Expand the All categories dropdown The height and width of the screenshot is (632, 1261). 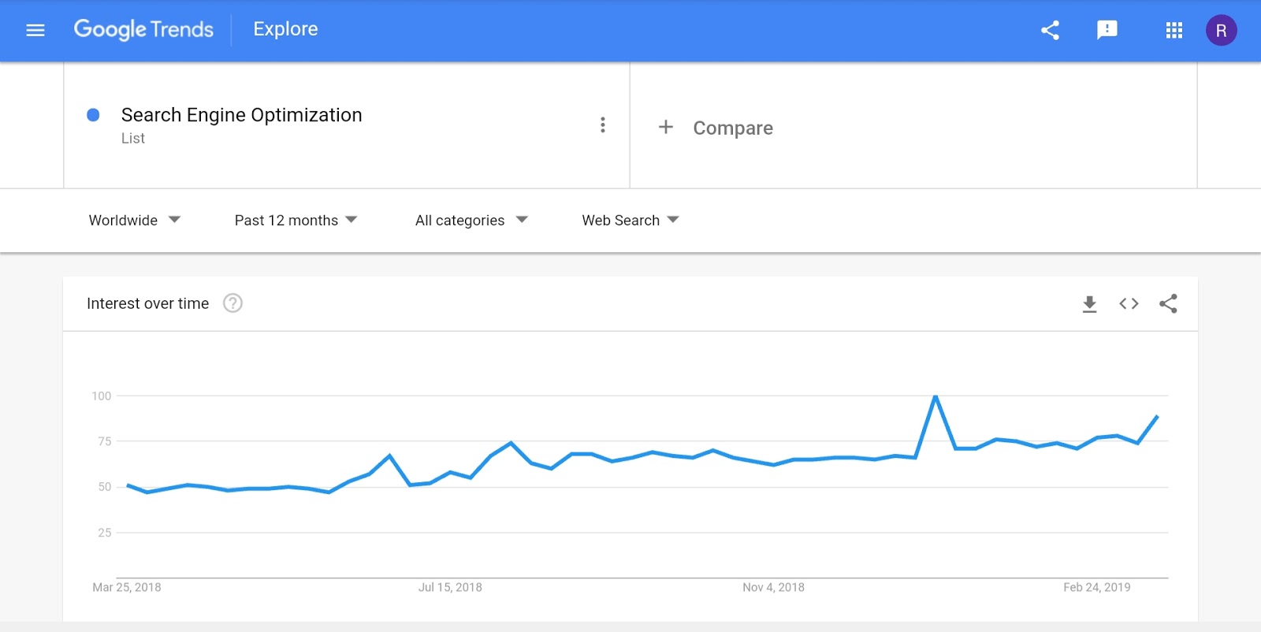click(x=471, y=221)
